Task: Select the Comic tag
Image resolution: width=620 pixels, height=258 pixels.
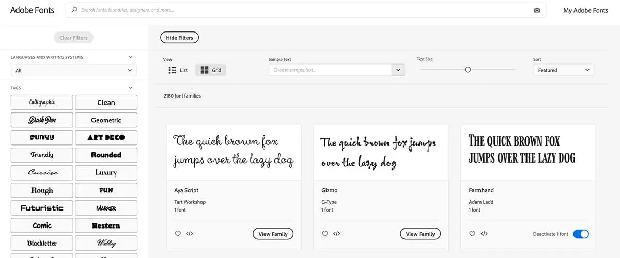Action: [42, 225]
